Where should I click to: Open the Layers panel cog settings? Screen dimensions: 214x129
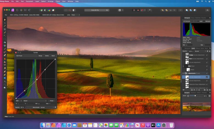(207, 51)
